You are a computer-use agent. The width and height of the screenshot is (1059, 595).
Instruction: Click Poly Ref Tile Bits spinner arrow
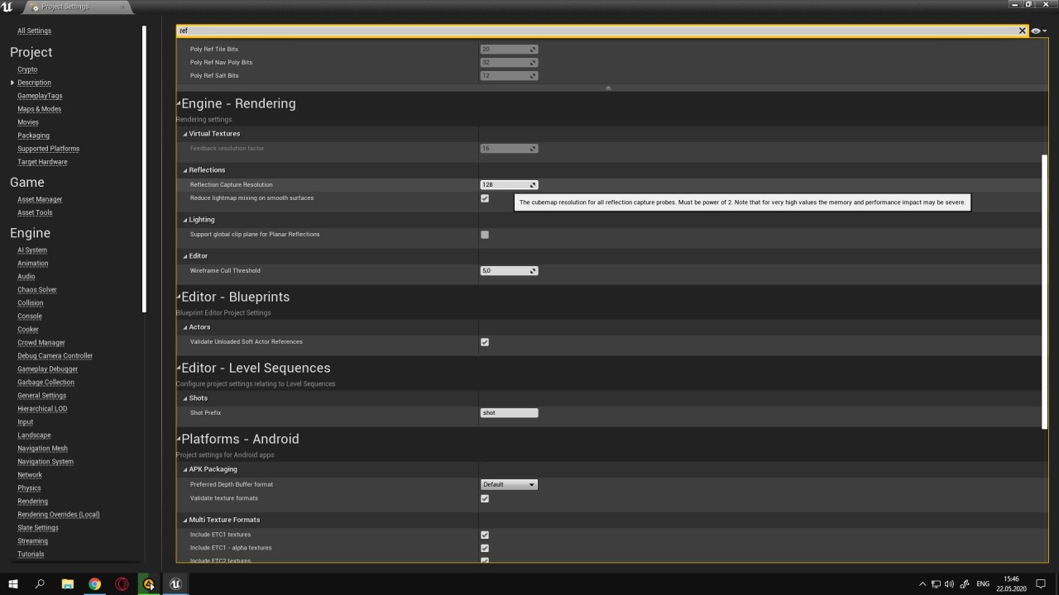click(533, 50)
